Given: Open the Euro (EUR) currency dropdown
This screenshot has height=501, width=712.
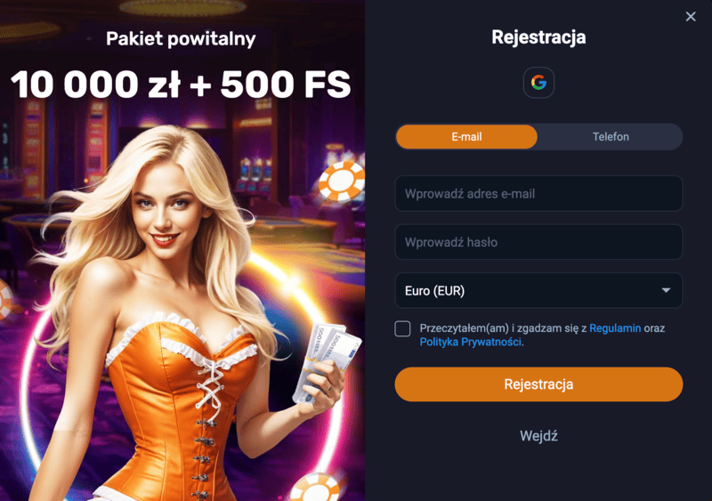Looking at the screenshot, I should (x=538, y=291).
